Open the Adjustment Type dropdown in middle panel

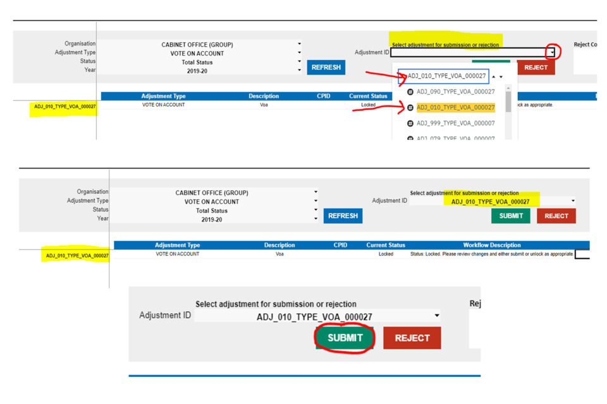(x=316, y=201)
